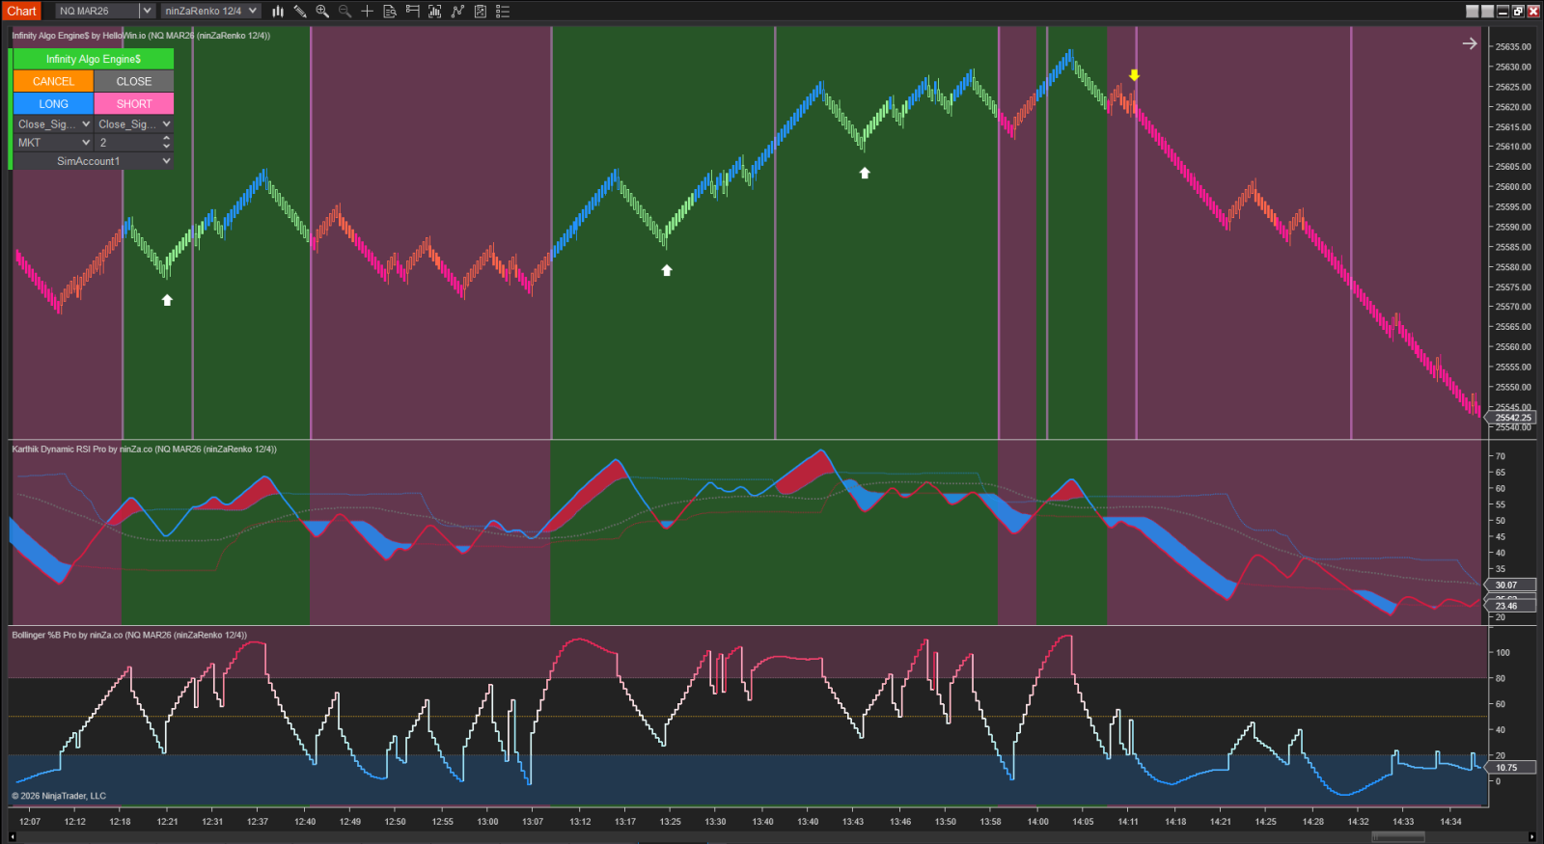Click the blue LONG button
1544x844 pixels.
53,103
